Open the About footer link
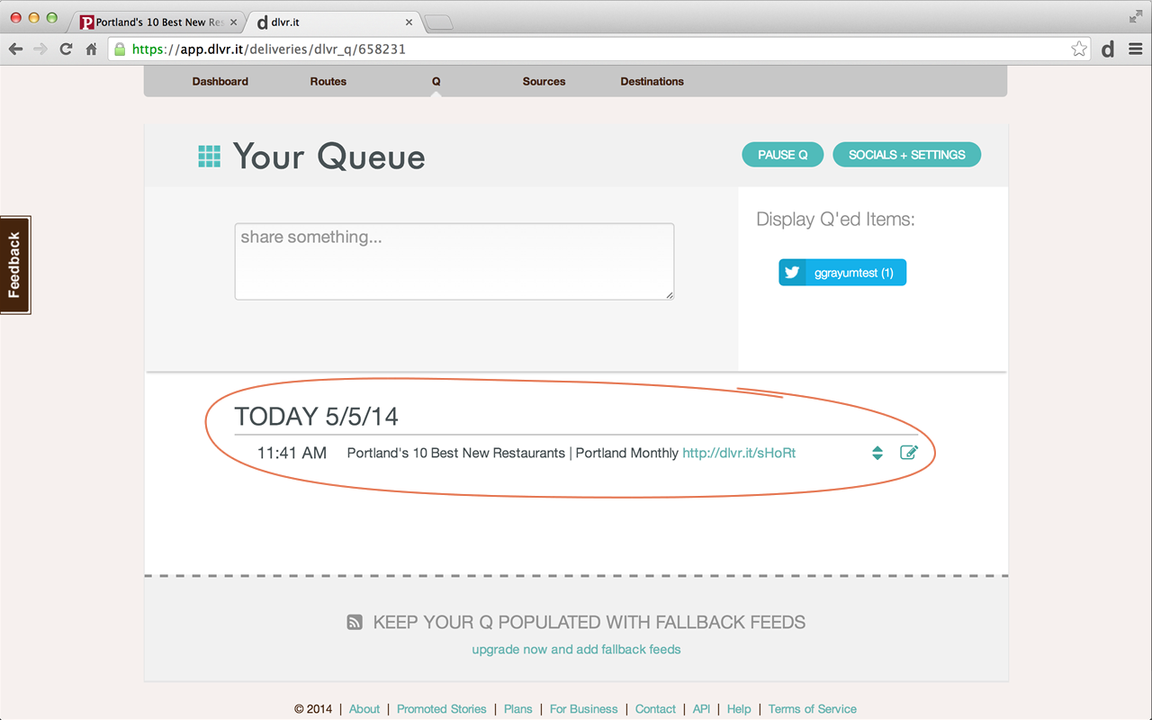This screenshot has width=1152, height=720. pyautogui.click(x=364, y=709)
